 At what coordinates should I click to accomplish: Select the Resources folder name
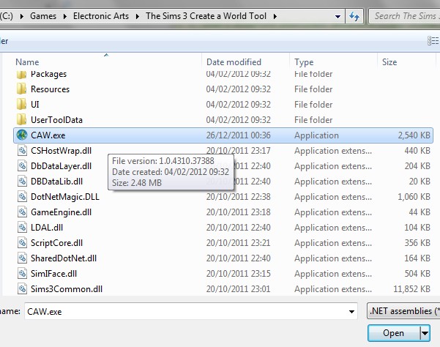coord(51,89)
